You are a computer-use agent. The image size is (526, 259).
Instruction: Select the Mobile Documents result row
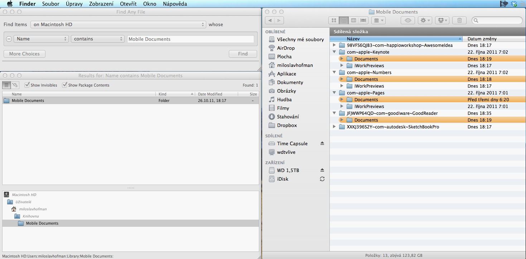pos(130,101)
